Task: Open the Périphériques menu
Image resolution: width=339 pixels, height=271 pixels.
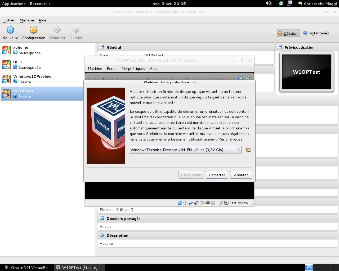Action: point(133,69)
